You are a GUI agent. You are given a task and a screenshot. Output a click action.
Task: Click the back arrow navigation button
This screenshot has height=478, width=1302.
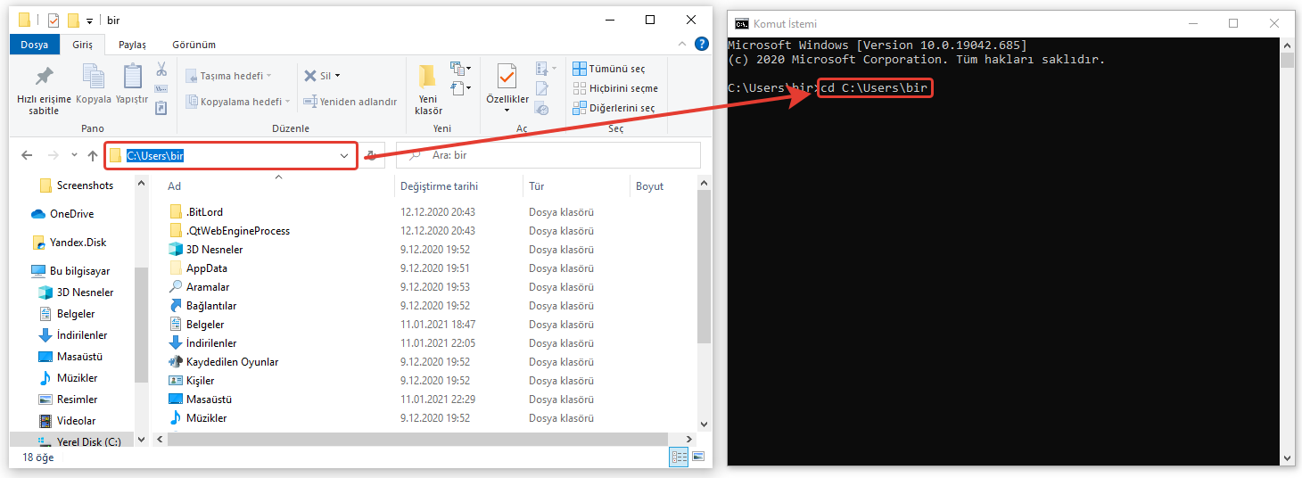27,156
